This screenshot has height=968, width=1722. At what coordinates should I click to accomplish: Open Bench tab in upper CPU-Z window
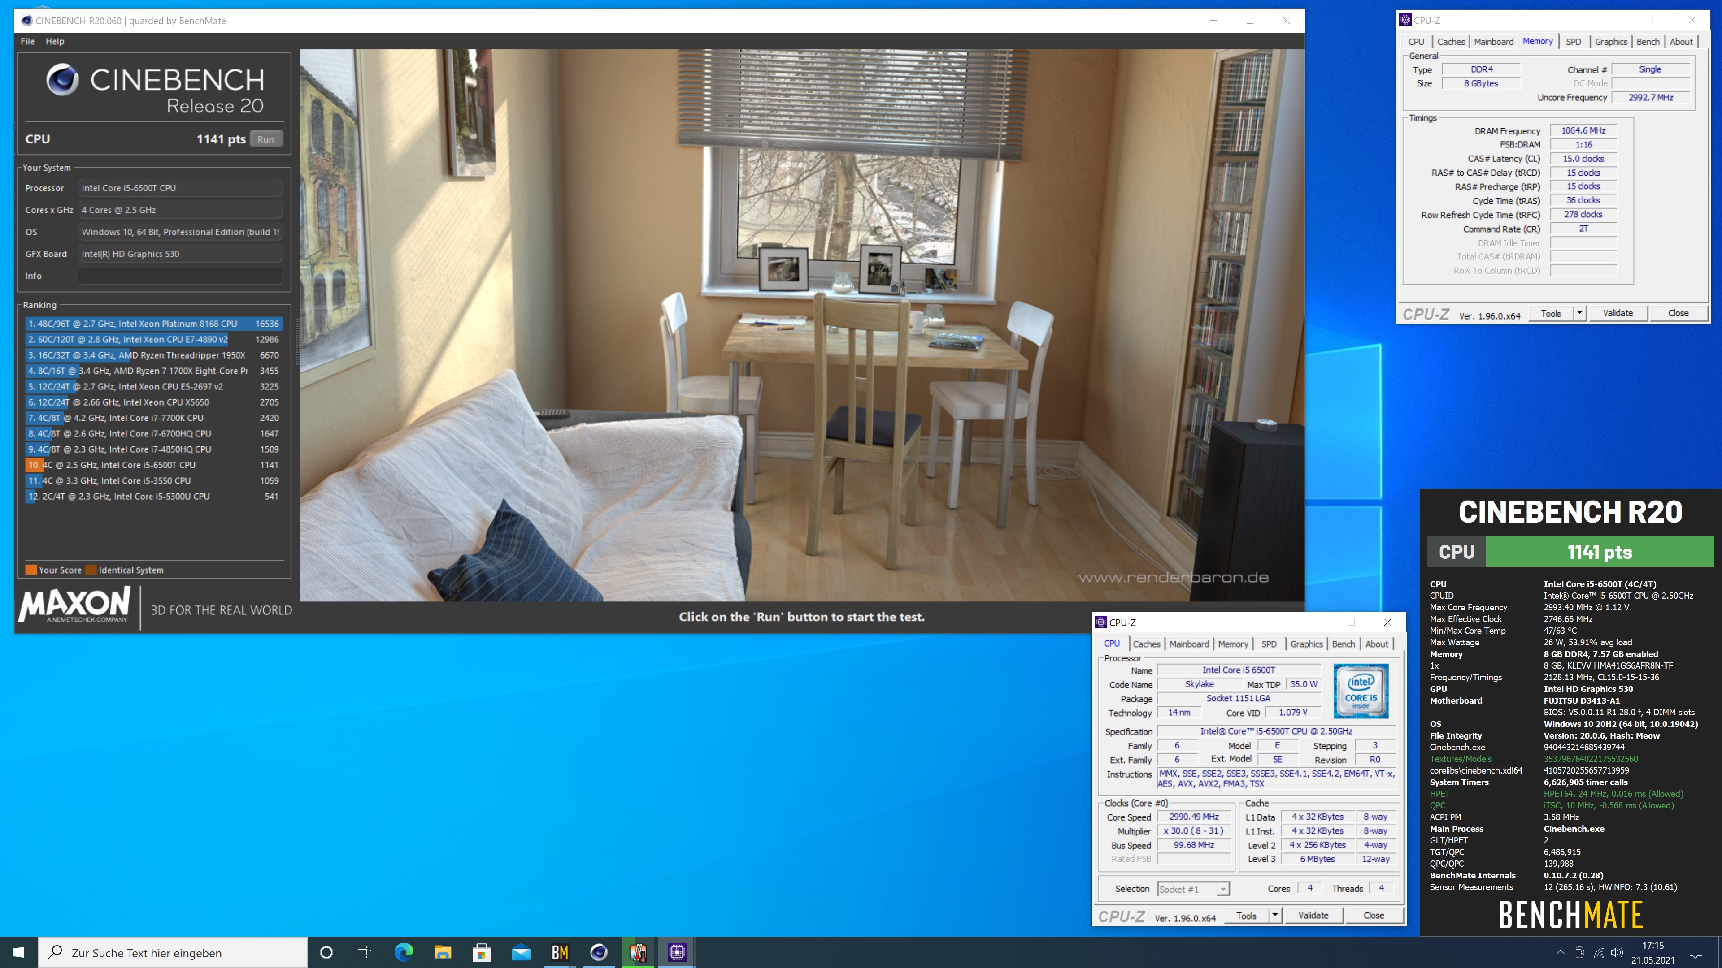[x=1648, y=41]
